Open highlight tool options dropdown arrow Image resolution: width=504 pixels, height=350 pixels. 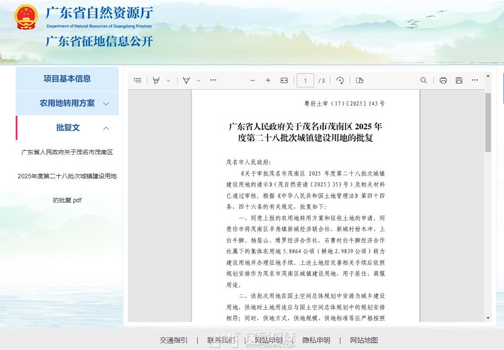coord(168,80)
